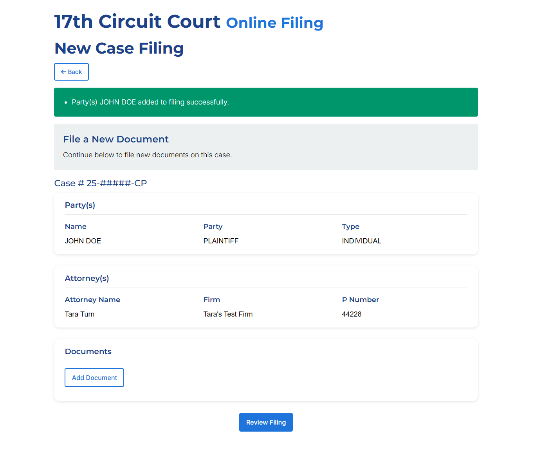This screenshot has height=450, width=543.
Task: Click the green JOHN DOE success message
Action: (150, 102)
